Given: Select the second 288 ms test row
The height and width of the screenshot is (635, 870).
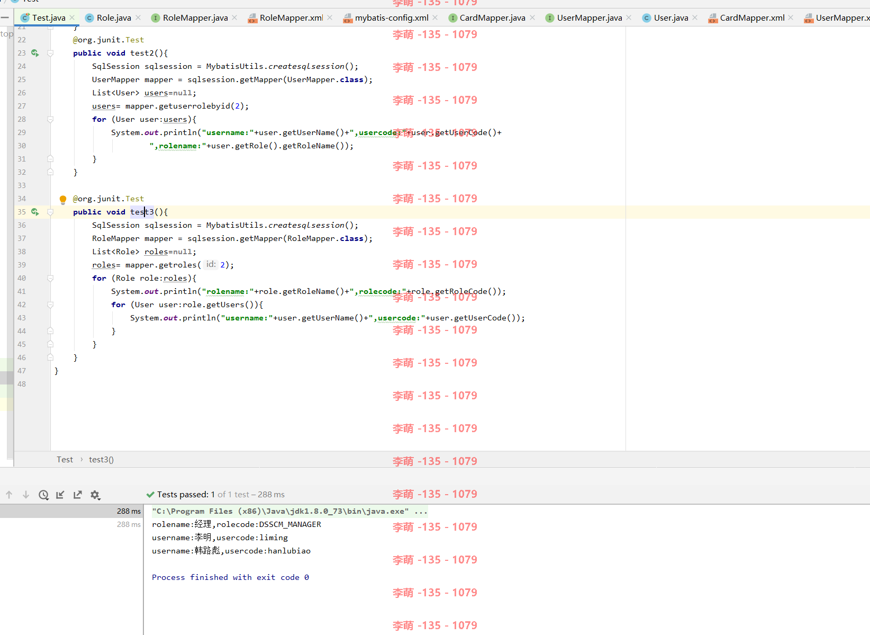Looking at the screenshot, I should 71,524.
